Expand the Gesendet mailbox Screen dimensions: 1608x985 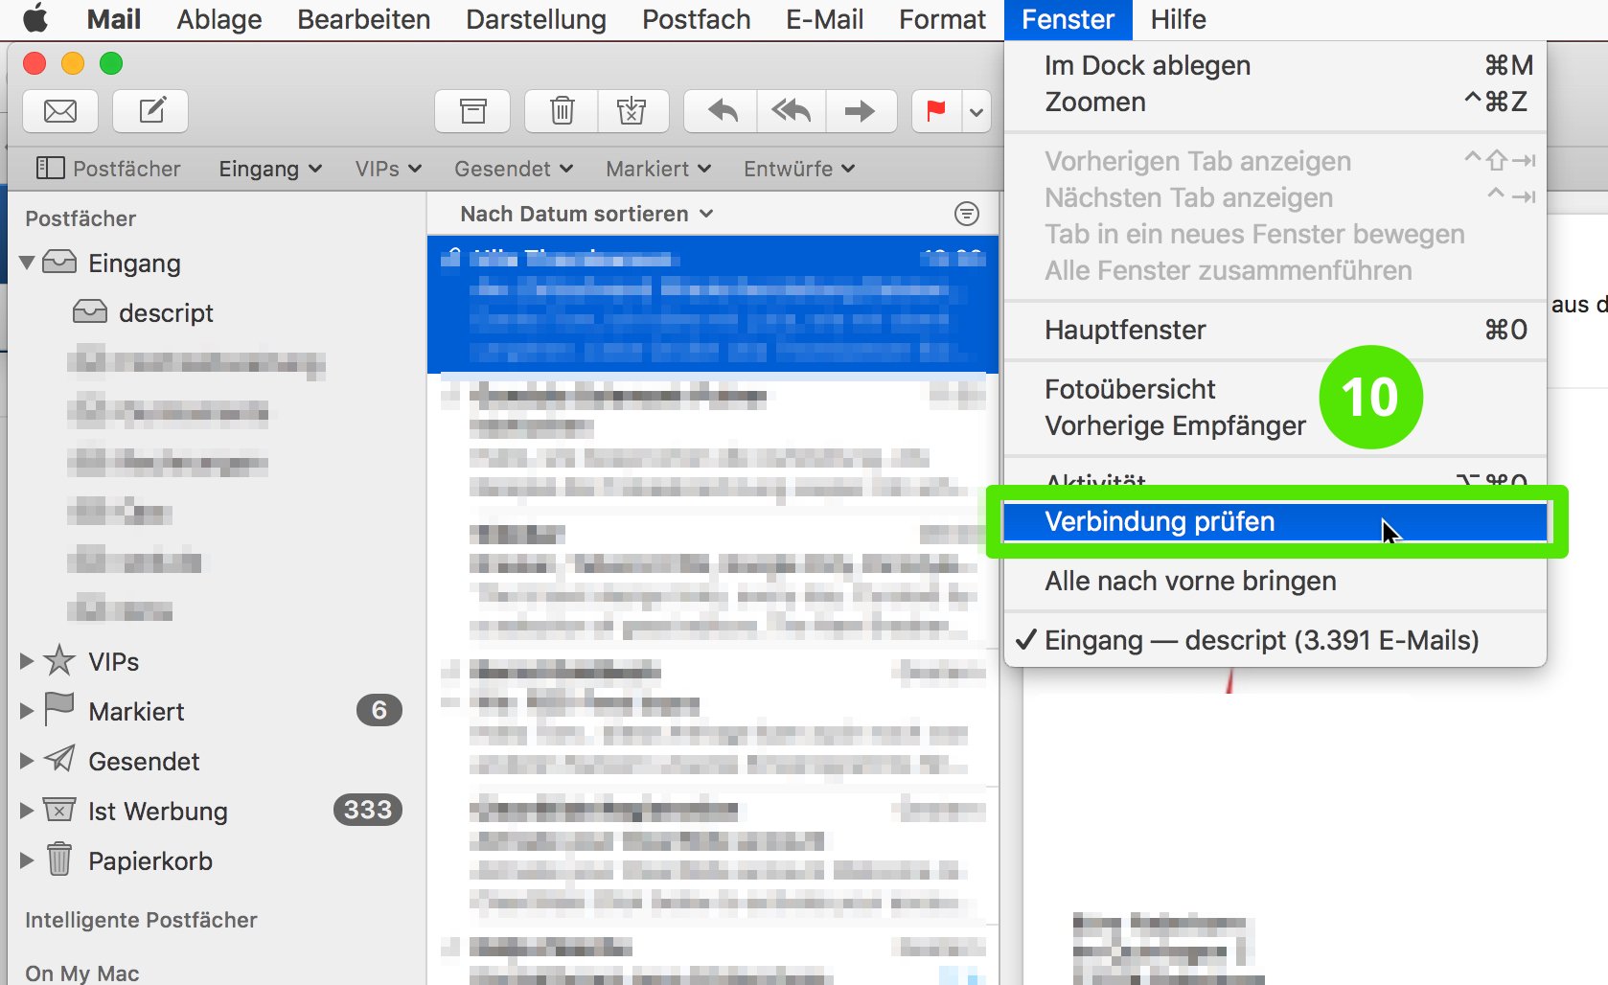[x=27, y=761]
